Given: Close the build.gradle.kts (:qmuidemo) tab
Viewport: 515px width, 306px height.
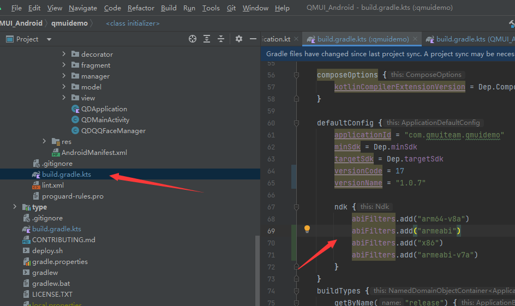Looking at the screenshot, I should pyautogui.click(x=415, y=39).
